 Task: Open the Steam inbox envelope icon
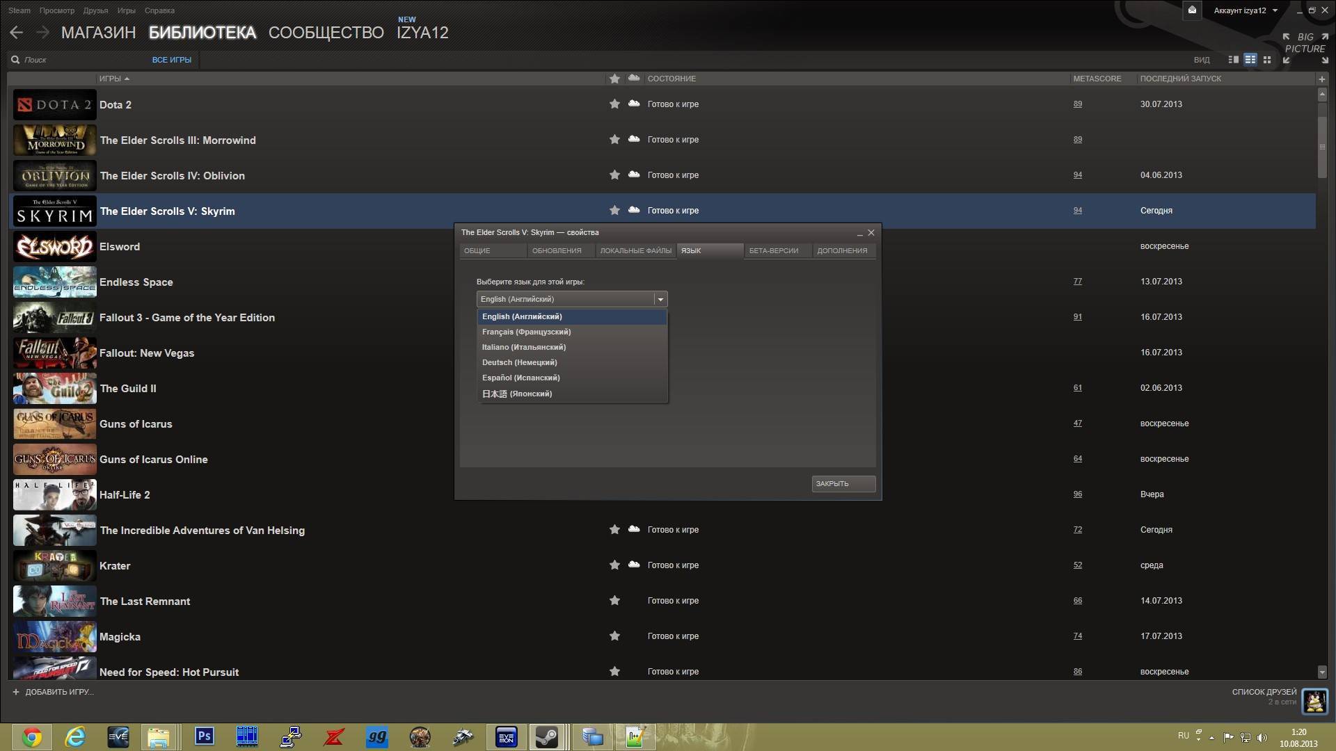[1192, 10]
